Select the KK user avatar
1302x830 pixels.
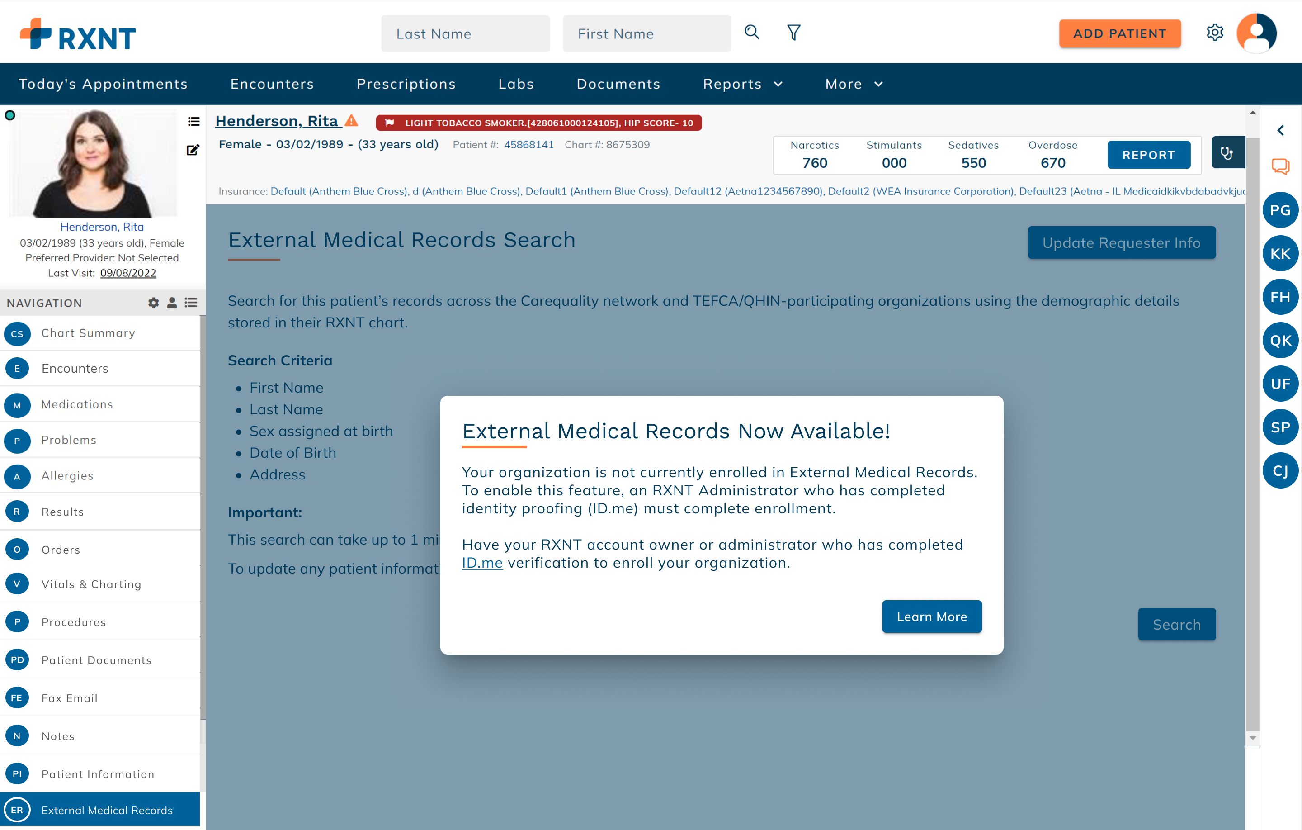pyautogui.click(x=1280, y=254)
